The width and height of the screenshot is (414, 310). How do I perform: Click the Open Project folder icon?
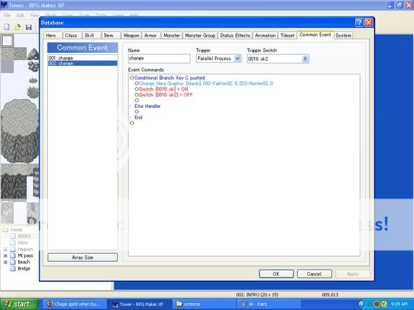(x=17, y=27)
